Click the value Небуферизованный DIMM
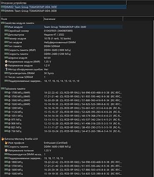The image size is (154, 177). (60, 42)
